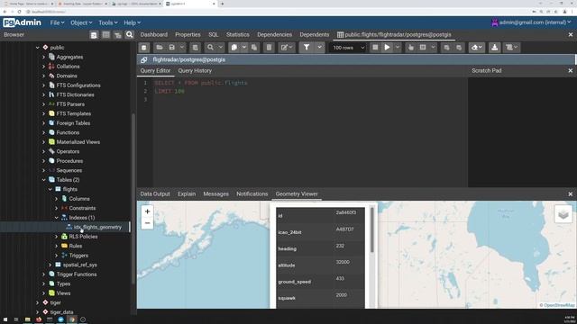Image resolution: width=577 pixels, height=324 pixels.
Task: Switch to the Data Output tab
Action: [155, 194]
